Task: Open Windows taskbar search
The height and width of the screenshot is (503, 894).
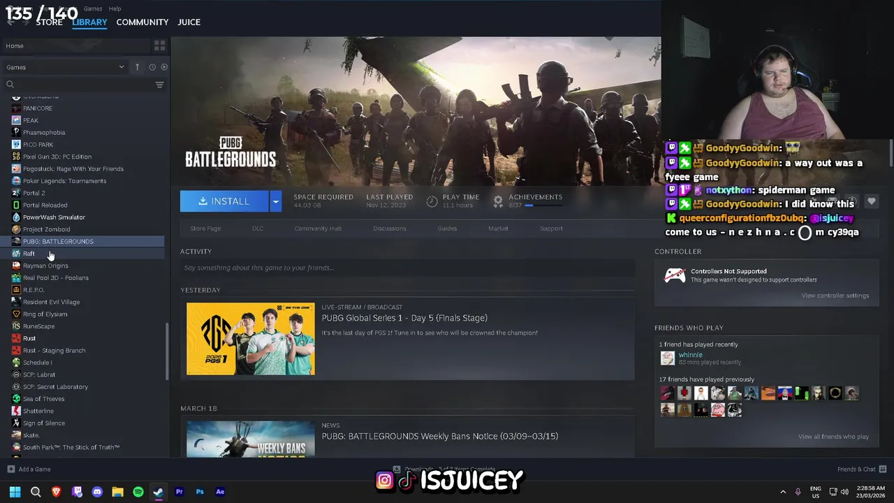Action: point(36,492)
